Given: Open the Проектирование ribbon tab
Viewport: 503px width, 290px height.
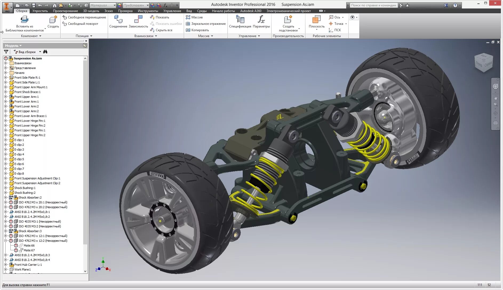Looking at the screenshot, I should click(x=65, y=11).
